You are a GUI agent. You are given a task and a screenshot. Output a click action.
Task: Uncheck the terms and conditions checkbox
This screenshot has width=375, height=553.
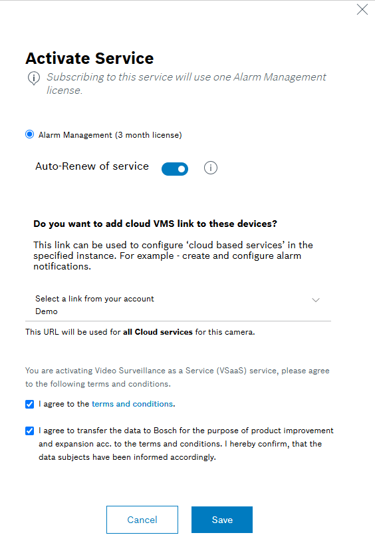point(30,404)
